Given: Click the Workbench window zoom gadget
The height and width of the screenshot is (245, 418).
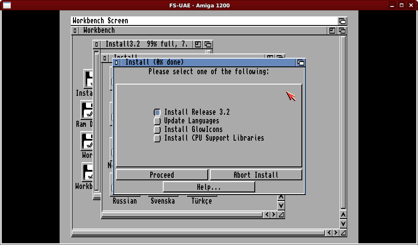Looking at the screenshot, I should [332, 31].
